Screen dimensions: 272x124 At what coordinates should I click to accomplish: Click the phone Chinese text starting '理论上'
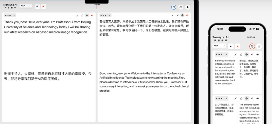tap(249, 69)
